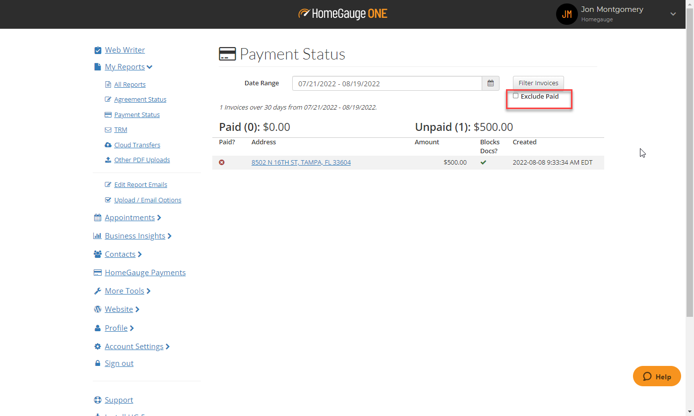This screenshot has width=694, height=416.
Task: Click the JM user avatar
Action: pyautogui.click(x=567, y=14)
